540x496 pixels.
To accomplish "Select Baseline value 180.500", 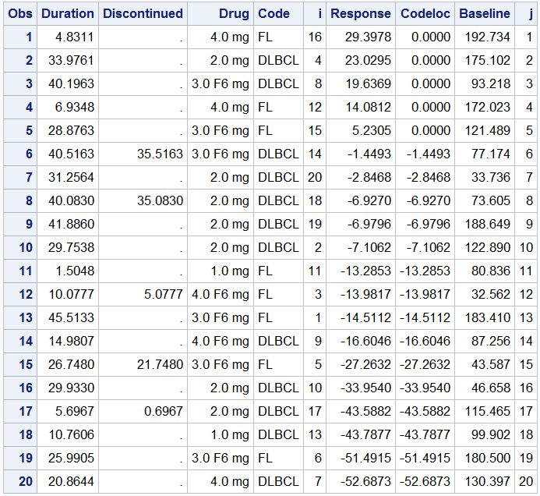I will (487, 458).
